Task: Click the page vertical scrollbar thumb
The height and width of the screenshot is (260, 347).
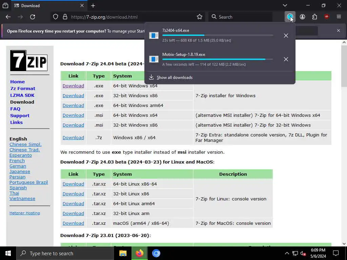Action: tap(344, 66)
